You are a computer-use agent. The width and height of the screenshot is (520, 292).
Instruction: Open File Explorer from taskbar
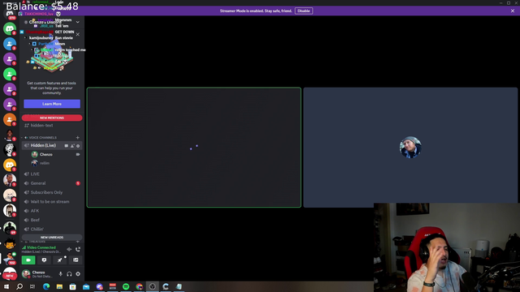click(59, 286)
